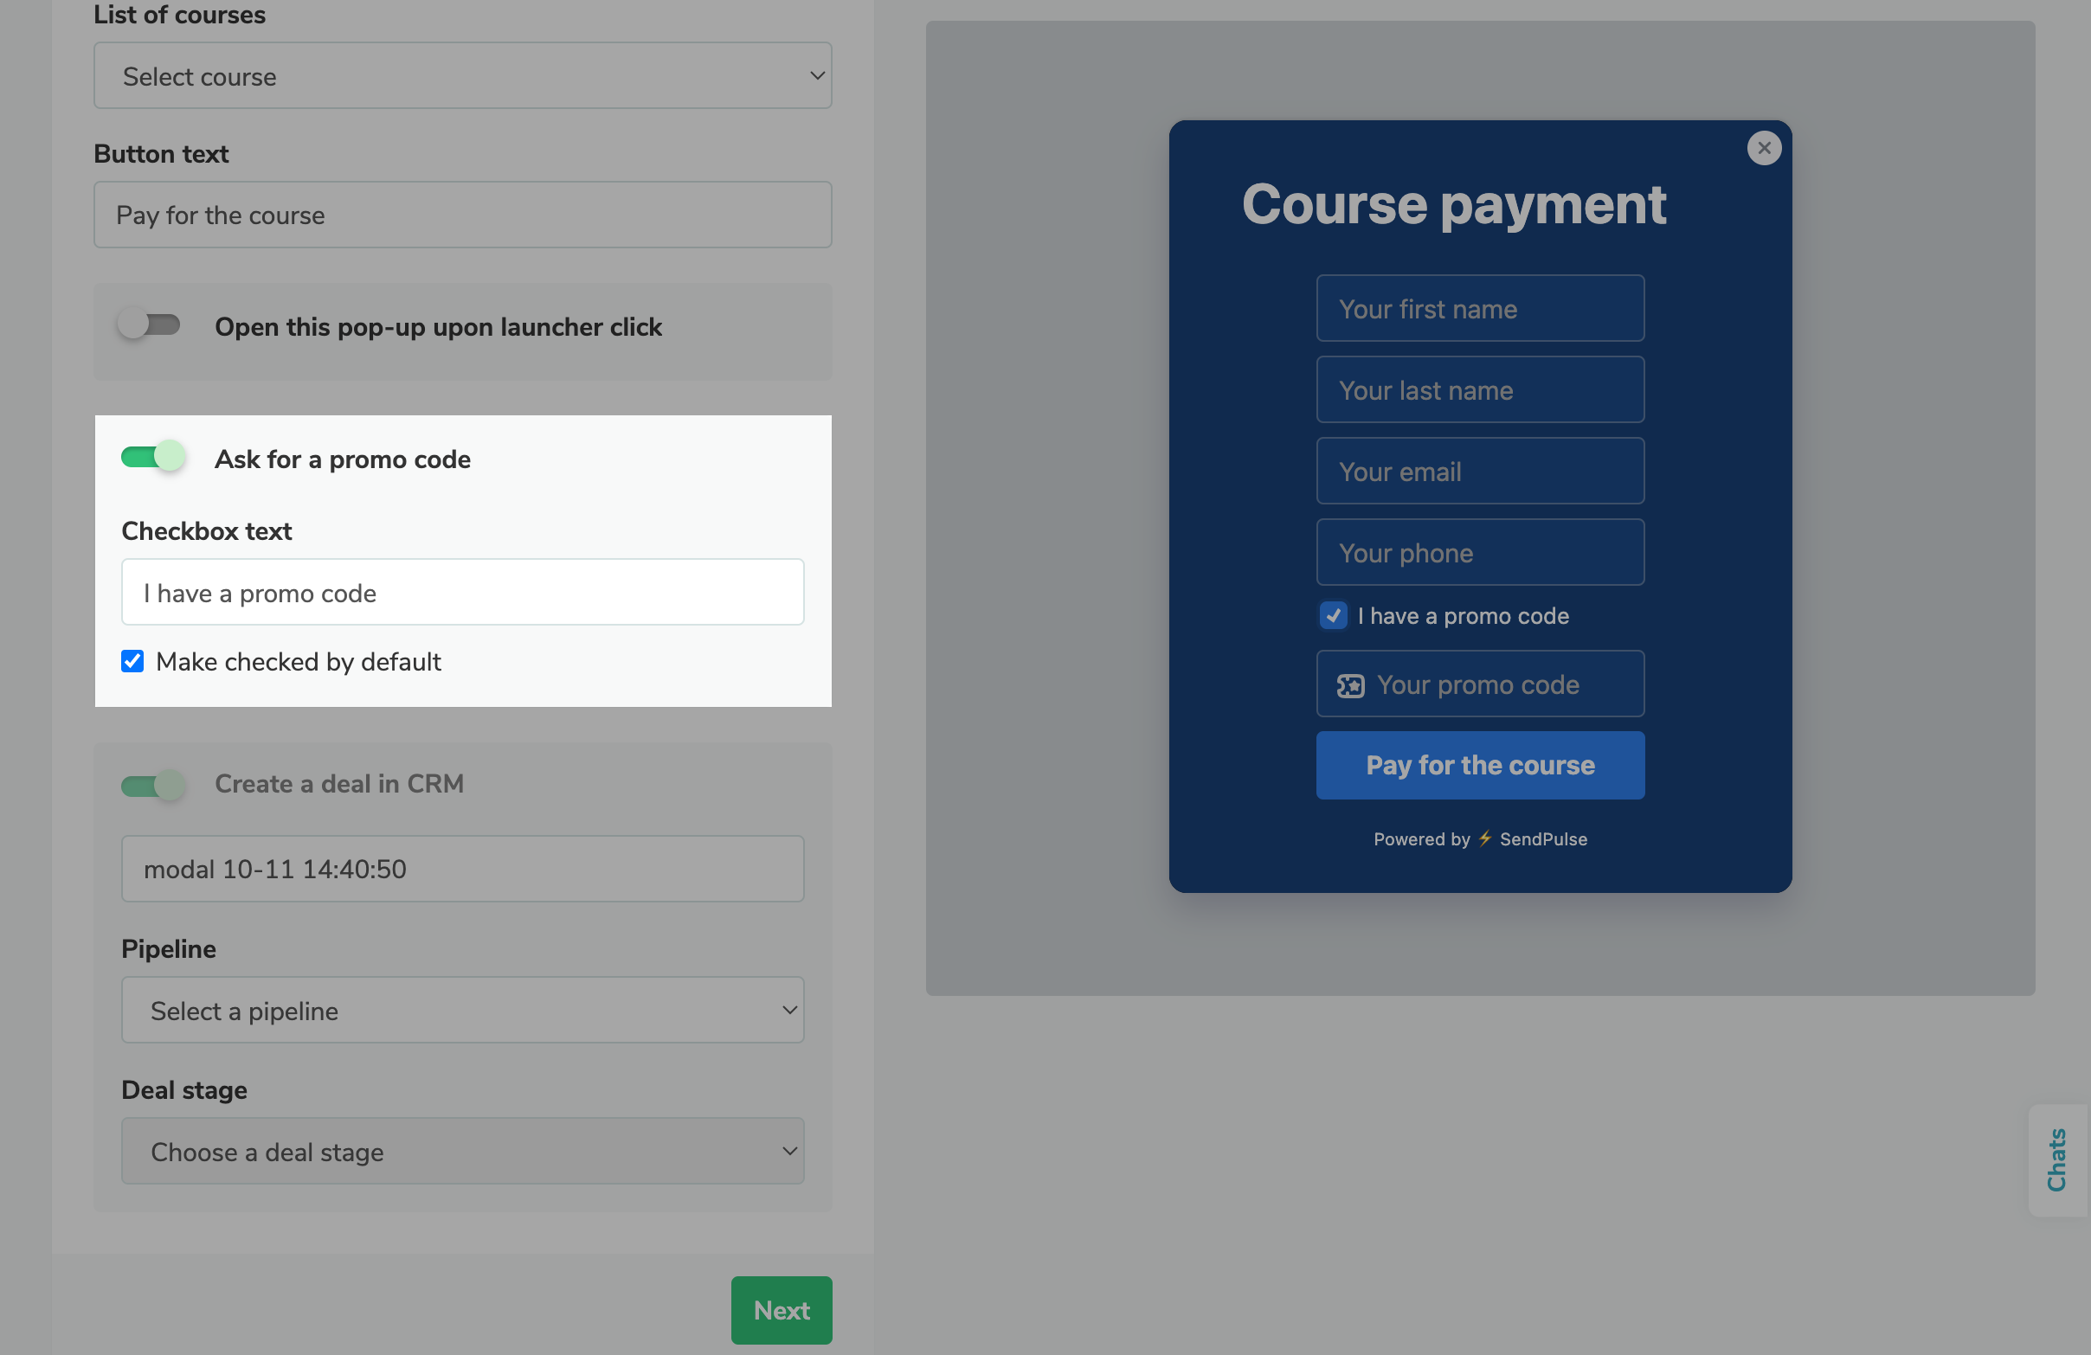Disable Ask for a promo code
Image resolution: width=2091 pixels, height=1355 pixels.
pos(153,457)
